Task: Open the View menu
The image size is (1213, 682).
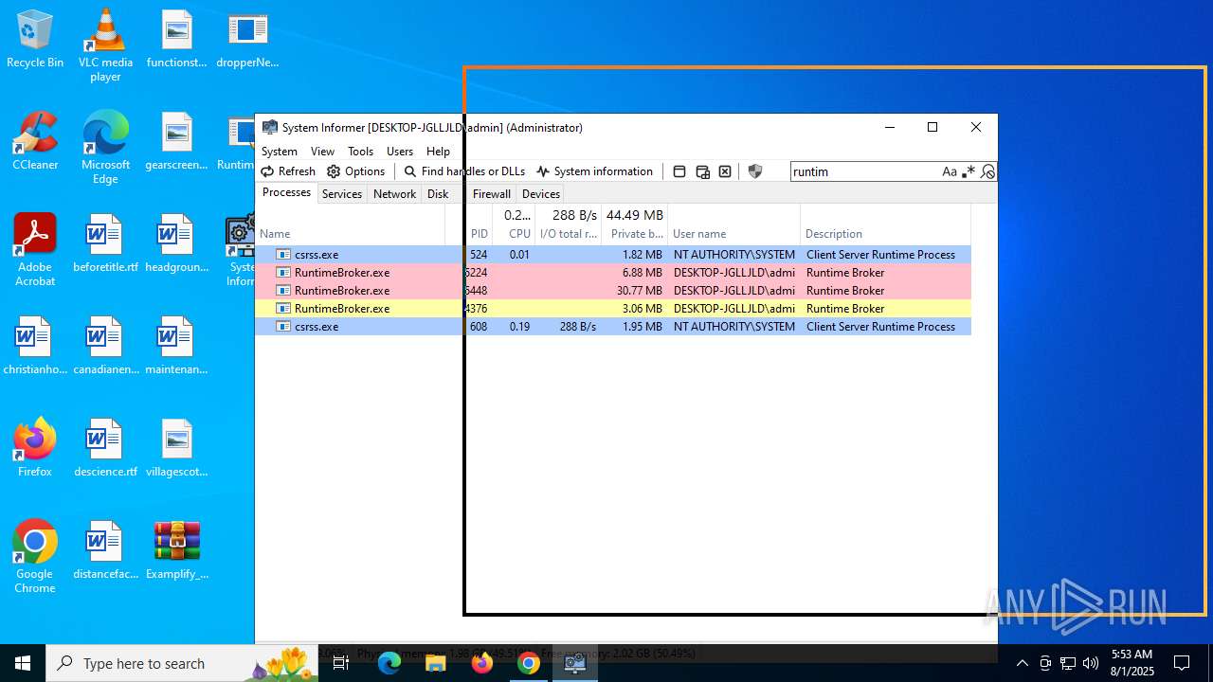Action: (x=322, y=152)
